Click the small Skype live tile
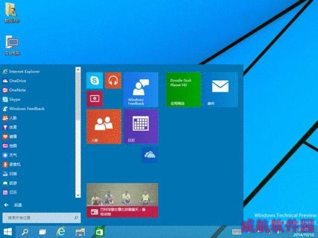This screenshot has height=238, width=318. 94,80
